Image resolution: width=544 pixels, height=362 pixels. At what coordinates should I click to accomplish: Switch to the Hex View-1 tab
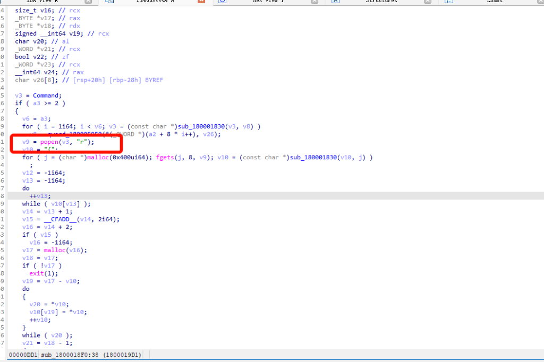(x=268, y=2)
